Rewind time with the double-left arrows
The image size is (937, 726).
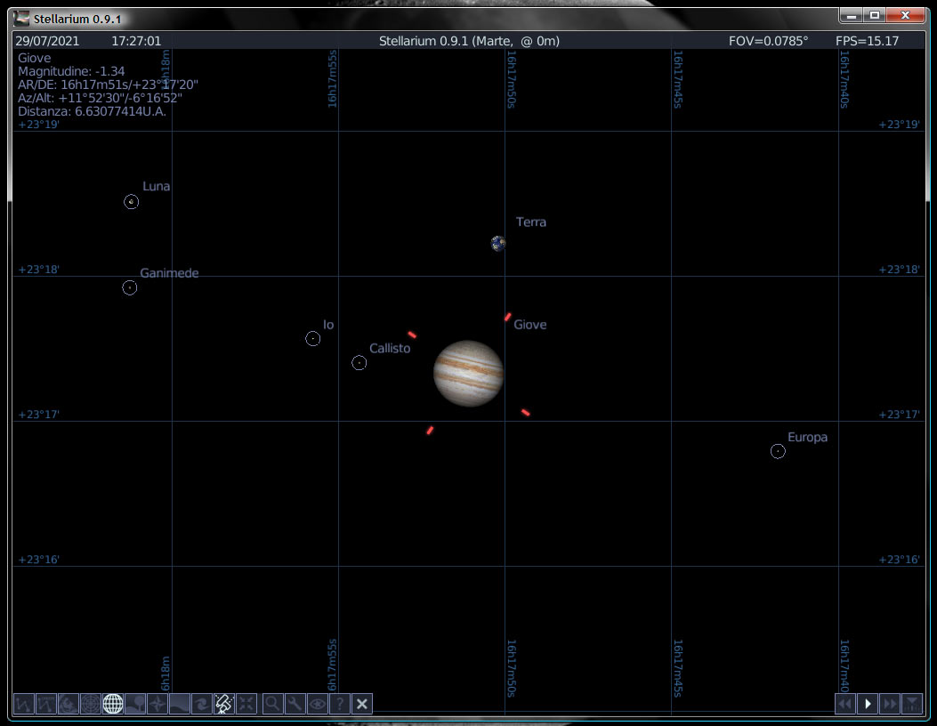(x=845, y=703)
